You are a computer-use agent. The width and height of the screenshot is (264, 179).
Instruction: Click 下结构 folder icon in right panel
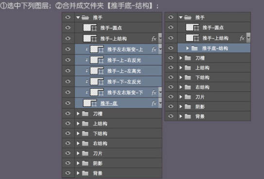188,78
